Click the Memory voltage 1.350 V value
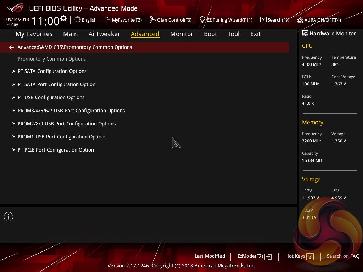The image size is (363, 272). point(339,141)
